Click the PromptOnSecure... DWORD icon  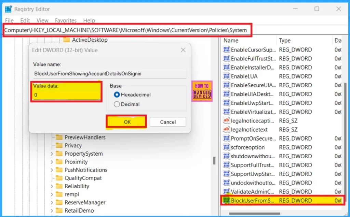[226, 138]
